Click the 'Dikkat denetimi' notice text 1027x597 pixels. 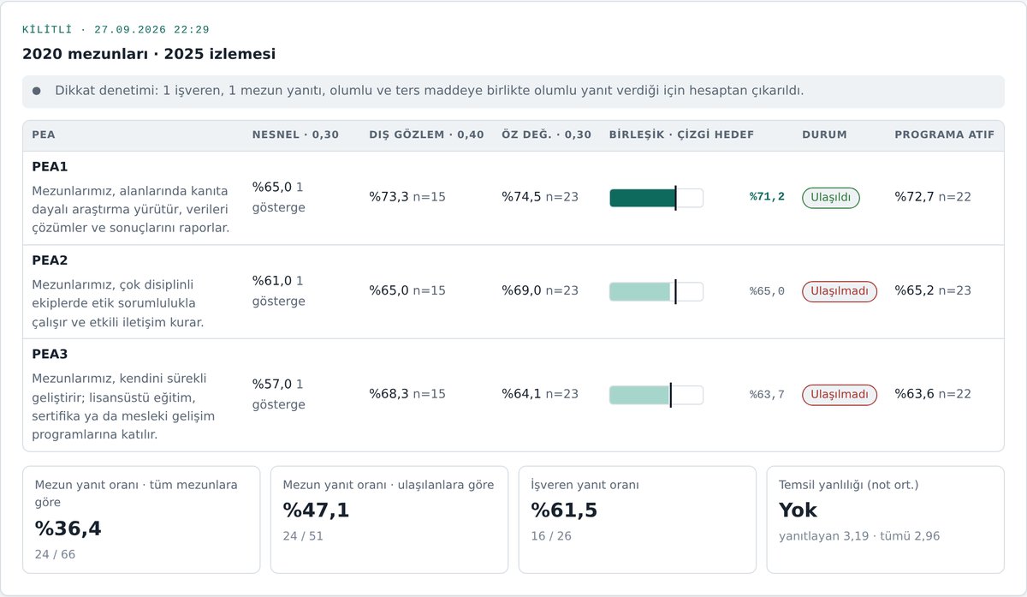[430, 91]
